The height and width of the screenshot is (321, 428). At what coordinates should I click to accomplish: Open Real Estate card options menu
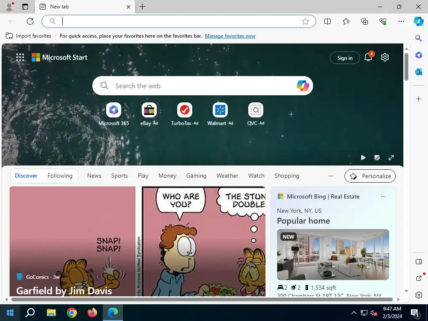tap(383, 196)
